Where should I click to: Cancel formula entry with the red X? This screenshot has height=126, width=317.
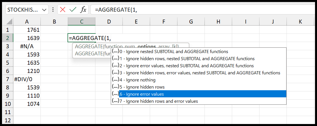coord(63,9)
